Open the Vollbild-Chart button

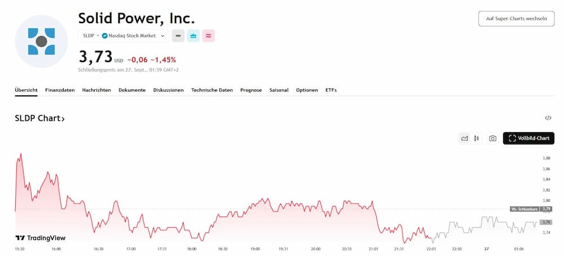528,138
